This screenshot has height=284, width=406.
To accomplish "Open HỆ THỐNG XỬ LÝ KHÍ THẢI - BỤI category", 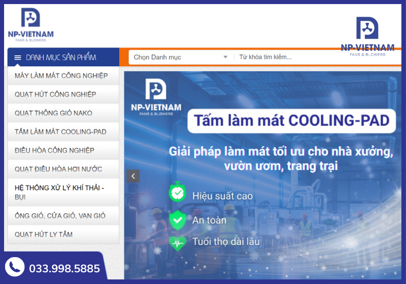I will [x=63, y=192].
